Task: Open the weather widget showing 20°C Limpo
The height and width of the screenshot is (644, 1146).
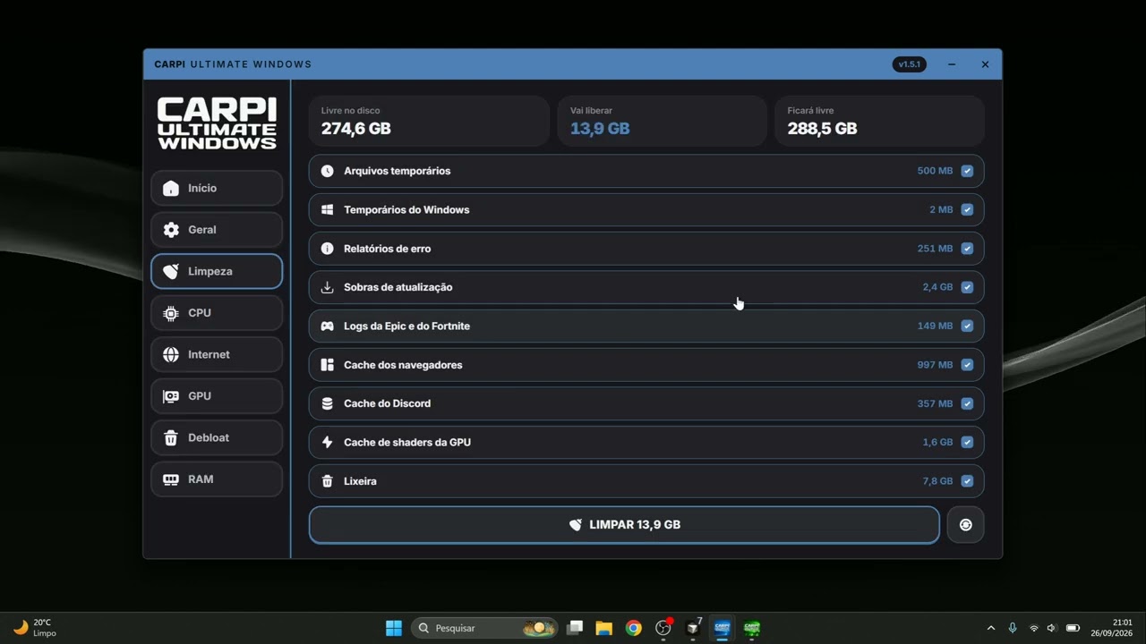Action: [x=34, y=628]
